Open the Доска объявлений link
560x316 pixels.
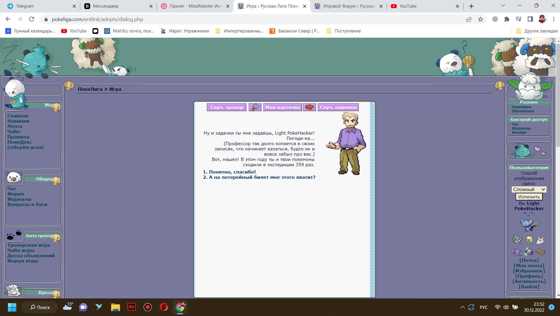(x=31, y=256)
